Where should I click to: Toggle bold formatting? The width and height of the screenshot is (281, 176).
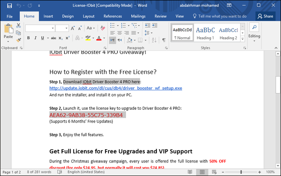28,38
